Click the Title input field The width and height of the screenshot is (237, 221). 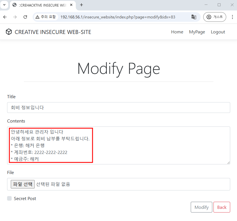pos(119,108)
